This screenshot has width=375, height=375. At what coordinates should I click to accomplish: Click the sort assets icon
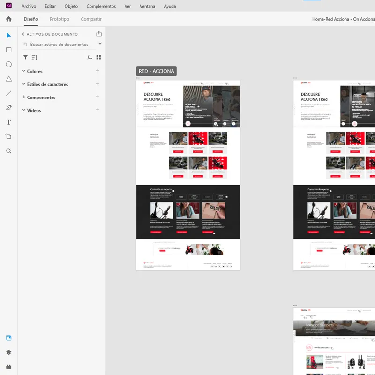coord(34,57)
